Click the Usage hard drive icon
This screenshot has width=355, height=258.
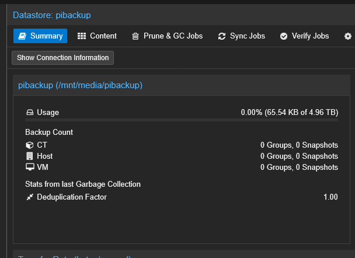30,113
